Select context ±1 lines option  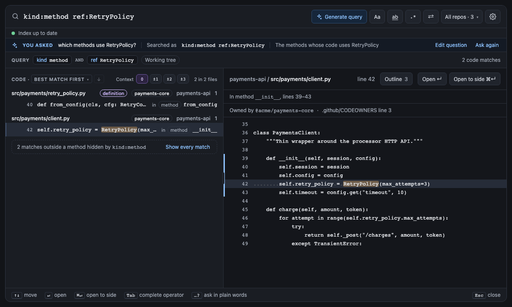click(x=156, y=79)
